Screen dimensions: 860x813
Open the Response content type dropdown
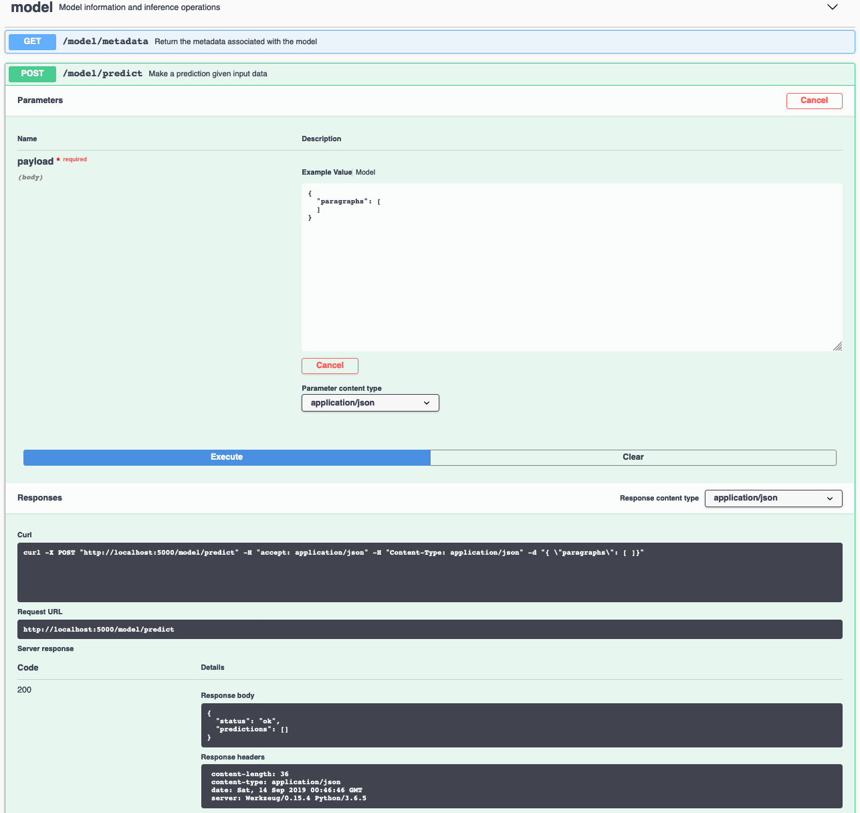point(773,498)
